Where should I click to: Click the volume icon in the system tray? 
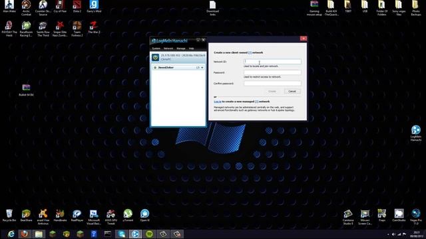(393, 234)
